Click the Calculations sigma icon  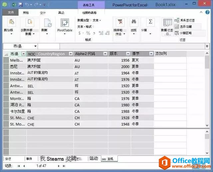point(150,22)
